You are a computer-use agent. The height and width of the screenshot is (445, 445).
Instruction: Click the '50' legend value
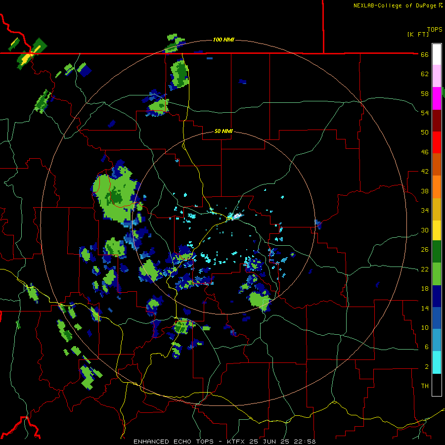pyautogui.click(x=425, y=132)
